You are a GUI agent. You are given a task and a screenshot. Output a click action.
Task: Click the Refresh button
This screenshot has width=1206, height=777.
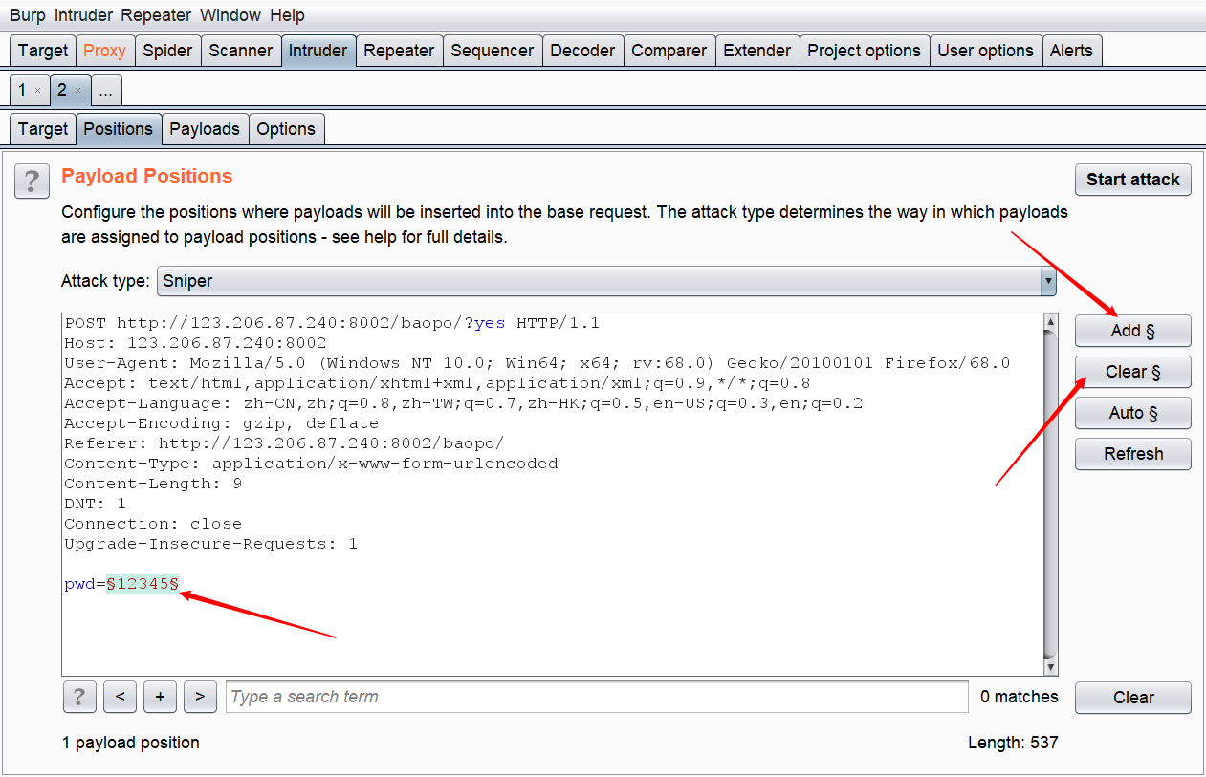pos(1133,454)
